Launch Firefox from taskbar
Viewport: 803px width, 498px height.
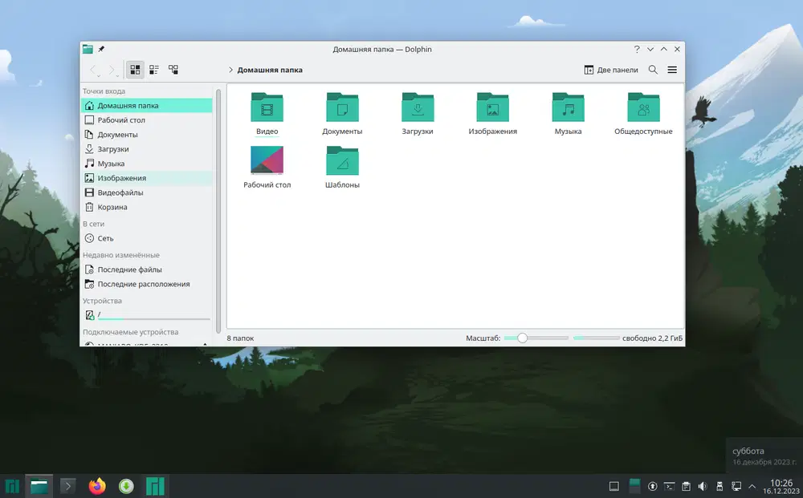(x=97, y=486)
